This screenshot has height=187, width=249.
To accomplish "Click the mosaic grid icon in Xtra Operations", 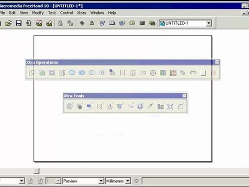I will click(x=173, y=73).
